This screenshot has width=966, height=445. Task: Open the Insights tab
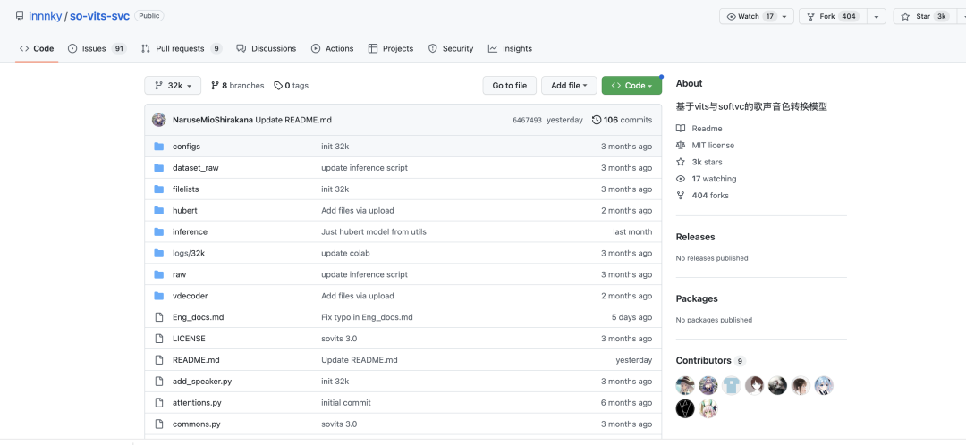pyautogui.click(x=510, y=48)
